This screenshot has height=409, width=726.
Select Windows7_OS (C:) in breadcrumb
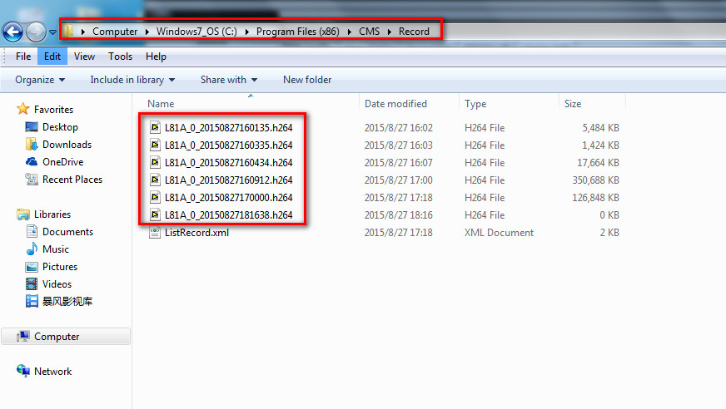(x=196, y=32)
